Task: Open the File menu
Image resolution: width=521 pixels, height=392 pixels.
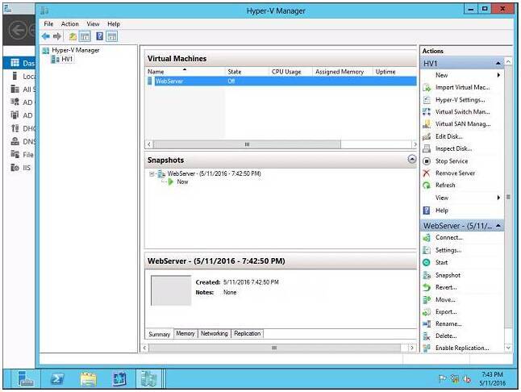Action: [48, 24]
